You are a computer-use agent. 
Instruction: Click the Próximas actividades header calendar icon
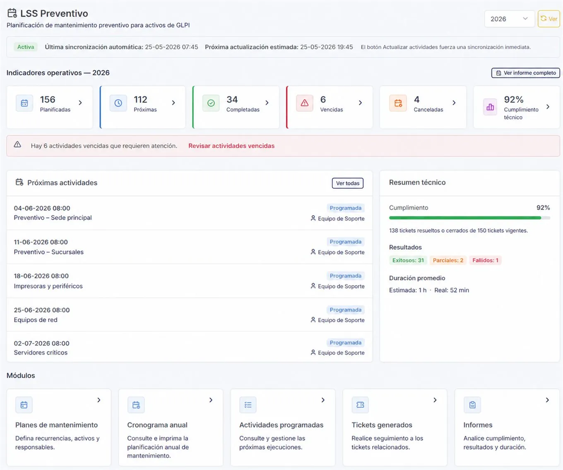tap(19, 182)
